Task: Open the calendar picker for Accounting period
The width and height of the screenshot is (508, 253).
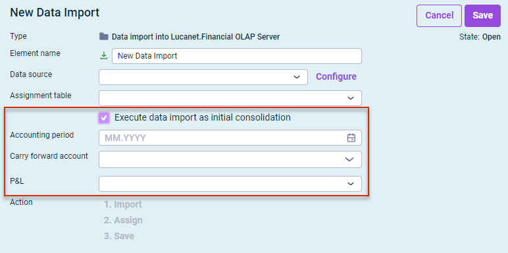Action: tap(351, 138)
